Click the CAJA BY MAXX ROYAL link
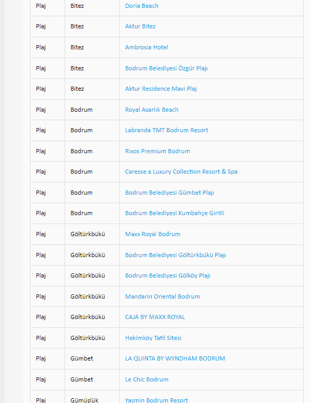 pos(155,317)
